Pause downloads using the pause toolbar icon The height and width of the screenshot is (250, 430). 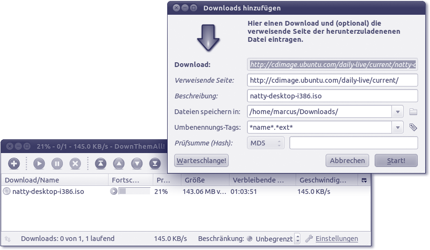(57, 163)
